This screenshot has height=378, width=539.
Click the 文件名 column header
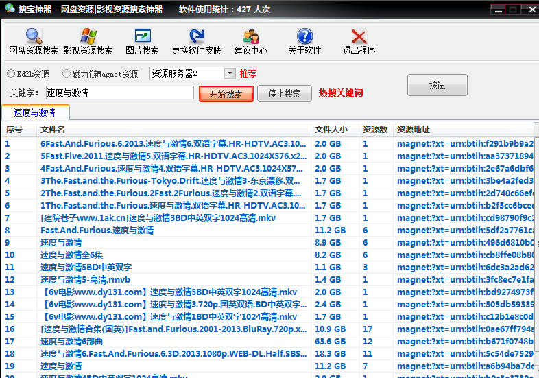[53, 129]
